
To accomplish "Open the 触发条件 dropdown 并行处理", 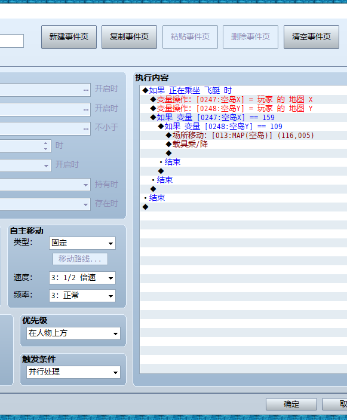I will [73, 372].
